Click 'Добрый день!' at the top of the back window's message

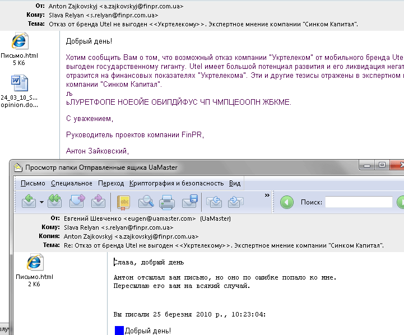point(89,41)
